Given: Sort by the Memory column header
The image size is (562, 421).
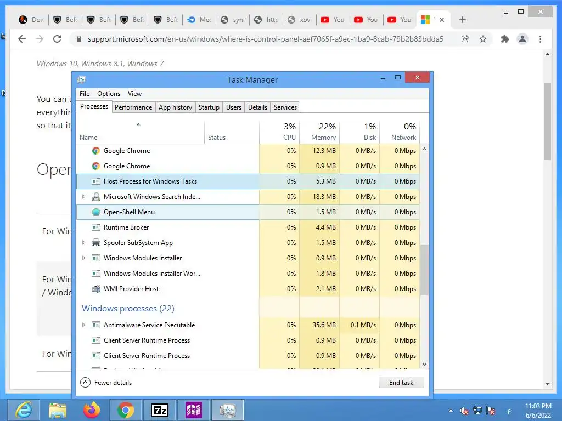Looking at the screenshot, I should [x=319, y=133].
